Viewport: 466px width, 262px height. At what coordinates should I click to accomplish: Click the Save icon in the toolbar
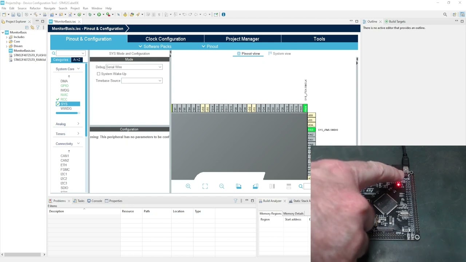point(13,15)
